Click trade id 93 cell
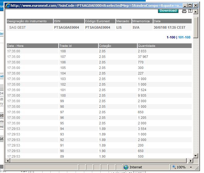 click(x=62, y=134)
